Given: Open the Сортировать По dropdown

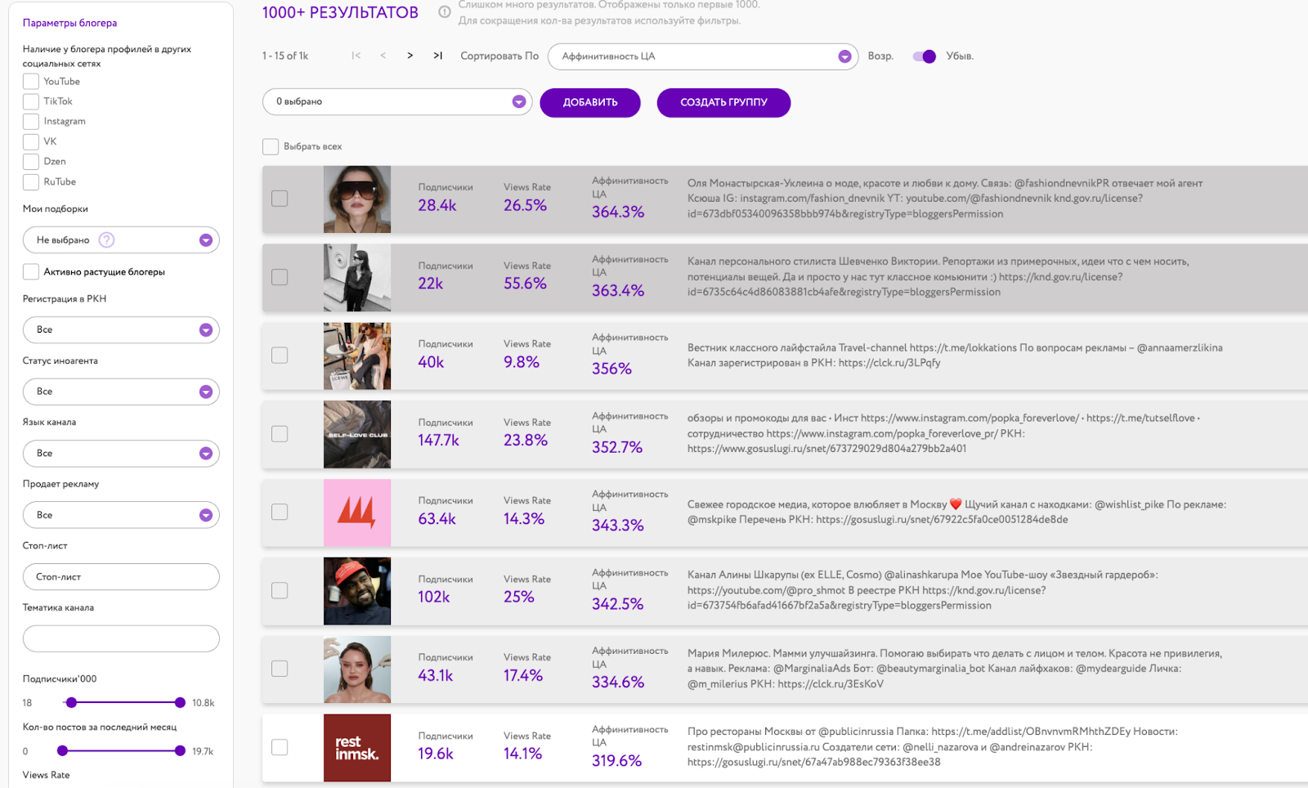Looking at the screenshot, I should click(x=702, y=56).
